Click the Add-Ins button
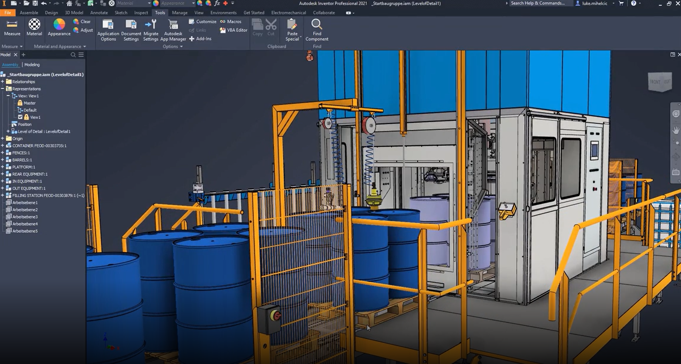 (x=200, y=39)
